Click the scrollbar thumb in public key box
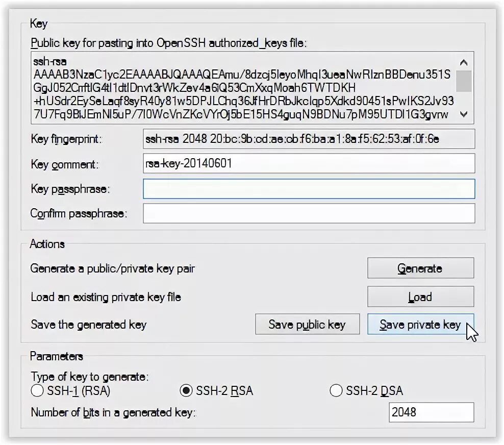The height and width of the screenshot is (445, 504). [x=464, y=81]
